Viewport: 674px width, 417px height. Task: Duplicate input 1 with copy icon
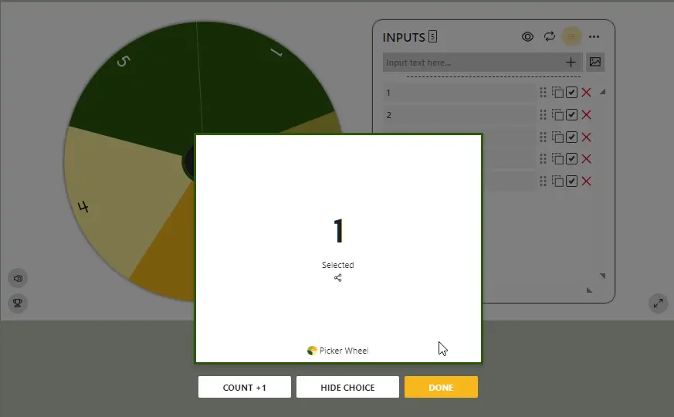557,93
